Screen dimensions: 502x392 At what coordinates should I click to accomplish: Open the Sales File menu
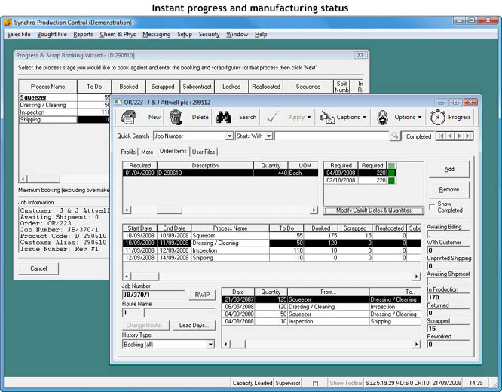(x=19, y=34)
